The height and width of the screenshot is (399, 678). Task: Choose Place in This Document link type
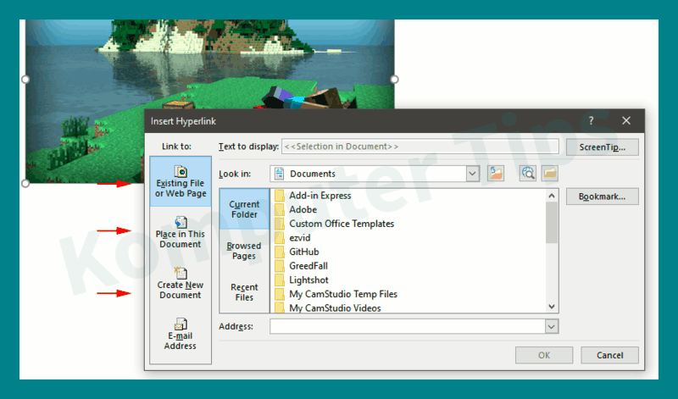click(181, 233)
